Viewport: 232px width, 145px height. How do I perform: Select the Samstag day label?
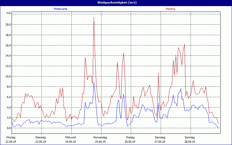(160, 137)
